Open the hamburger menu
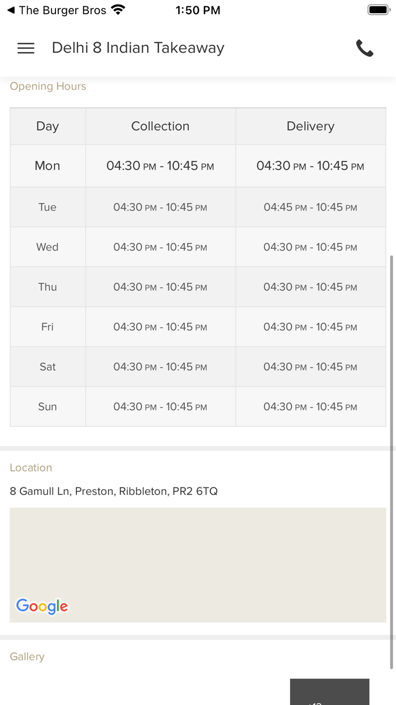 click(x=26, y=48)
